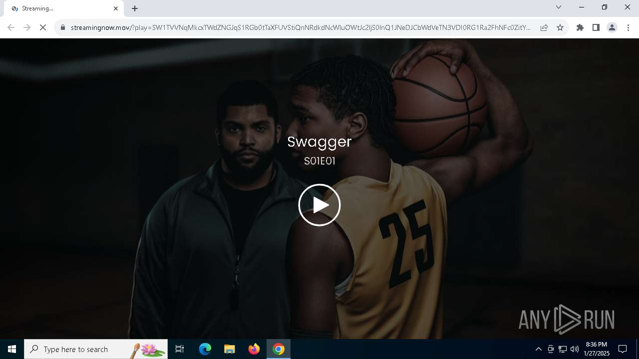Open volume control tray icon
The image size is (639, 359).
click(x=575, y=349)
